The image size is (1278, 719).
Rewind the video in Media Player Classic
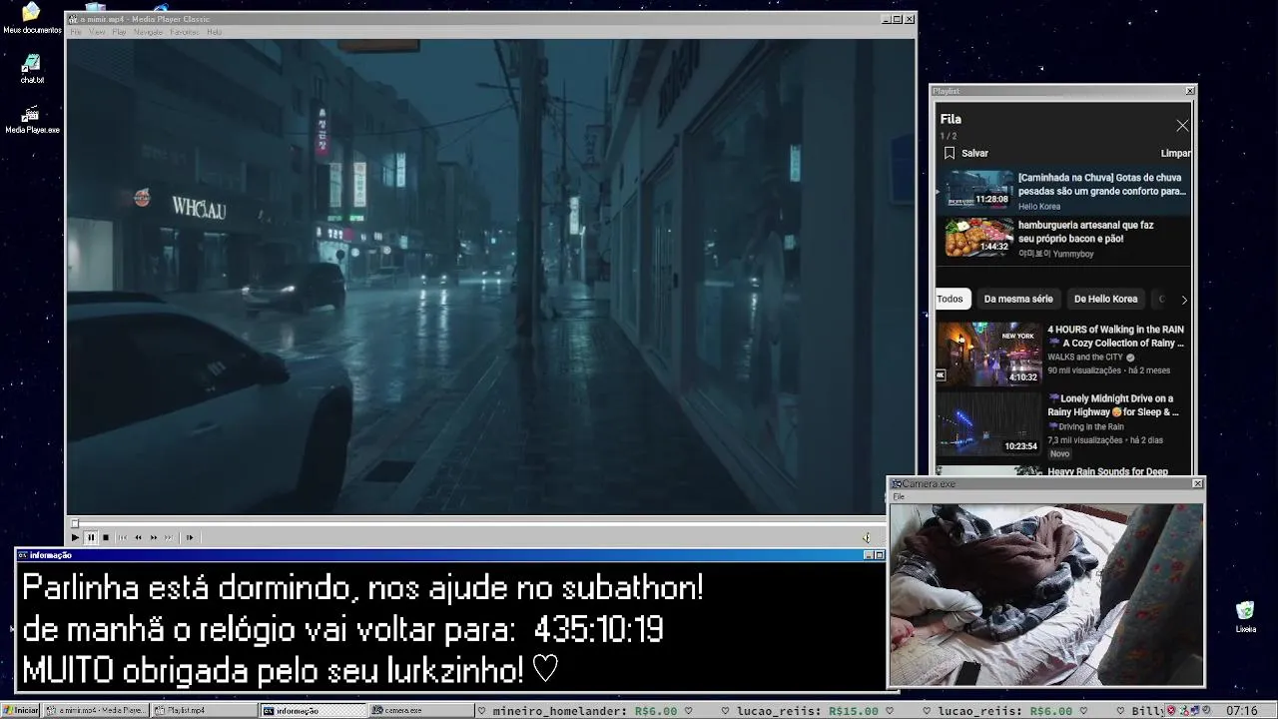click(138, 537)
